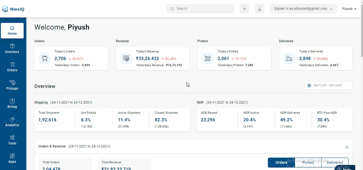This screenshot has height=170, width=363.
Task: Download the Orders & Revenue report
Action: (x=347, y=147)
